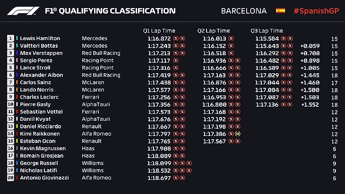The width and height of the screenshot is (345, 194).
Task: Click the teal team colour bar beside Hamilton
Action: (x=17, y=38)
